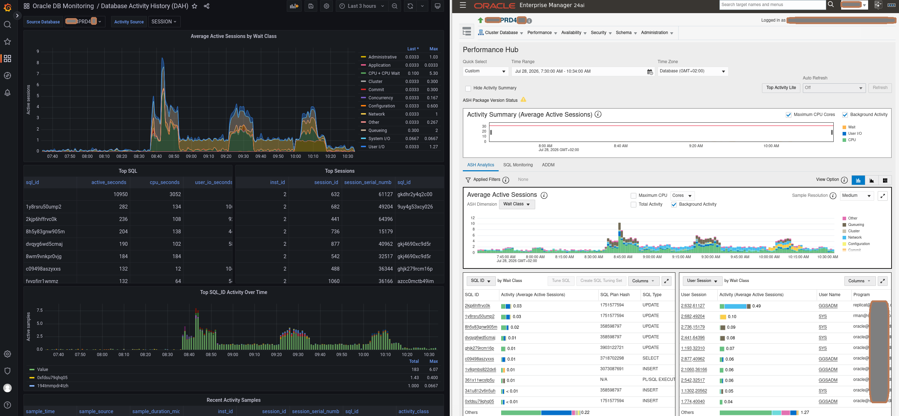Open Sample Resolution Medium dropdown
899x416 pixels.
[x=857, y=196]
